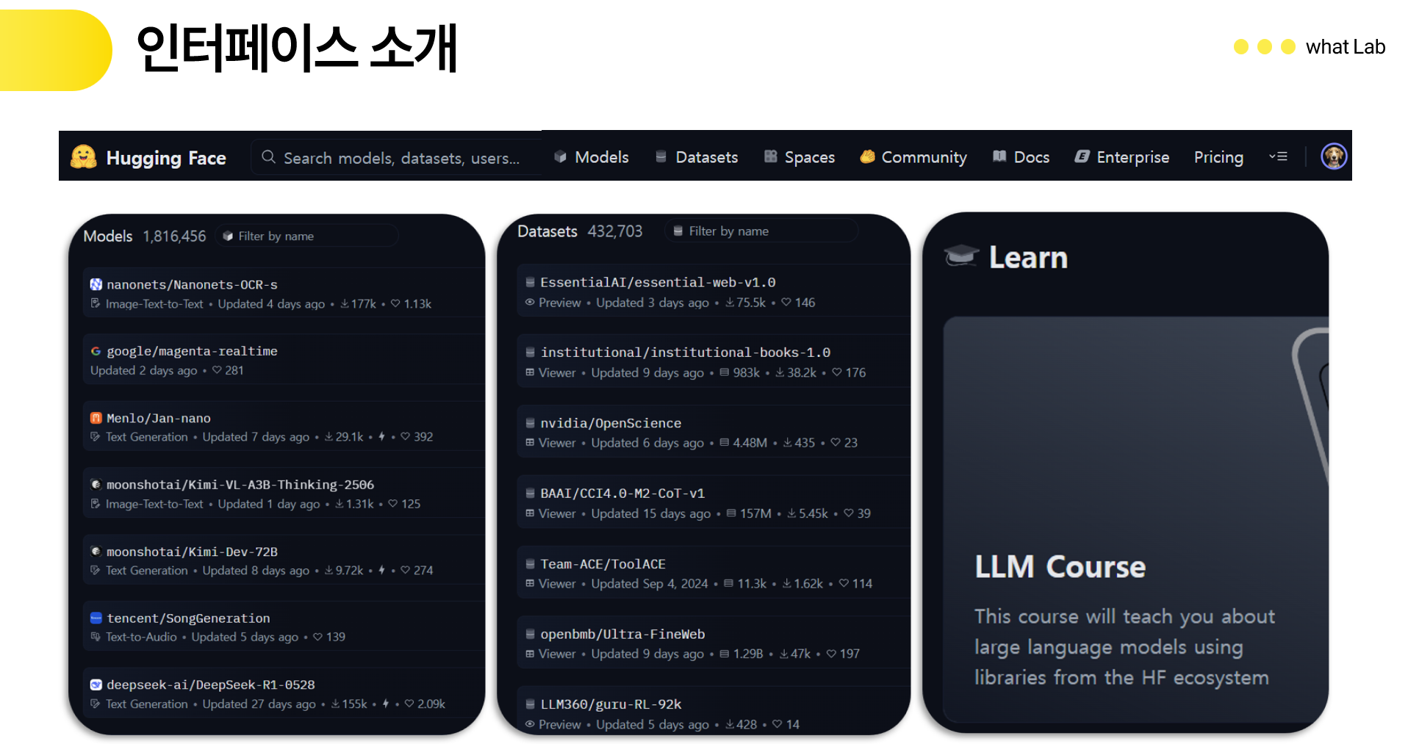Click the search magnifier icon
Screen dimensions: 1408x744
(x=268, y=157)
